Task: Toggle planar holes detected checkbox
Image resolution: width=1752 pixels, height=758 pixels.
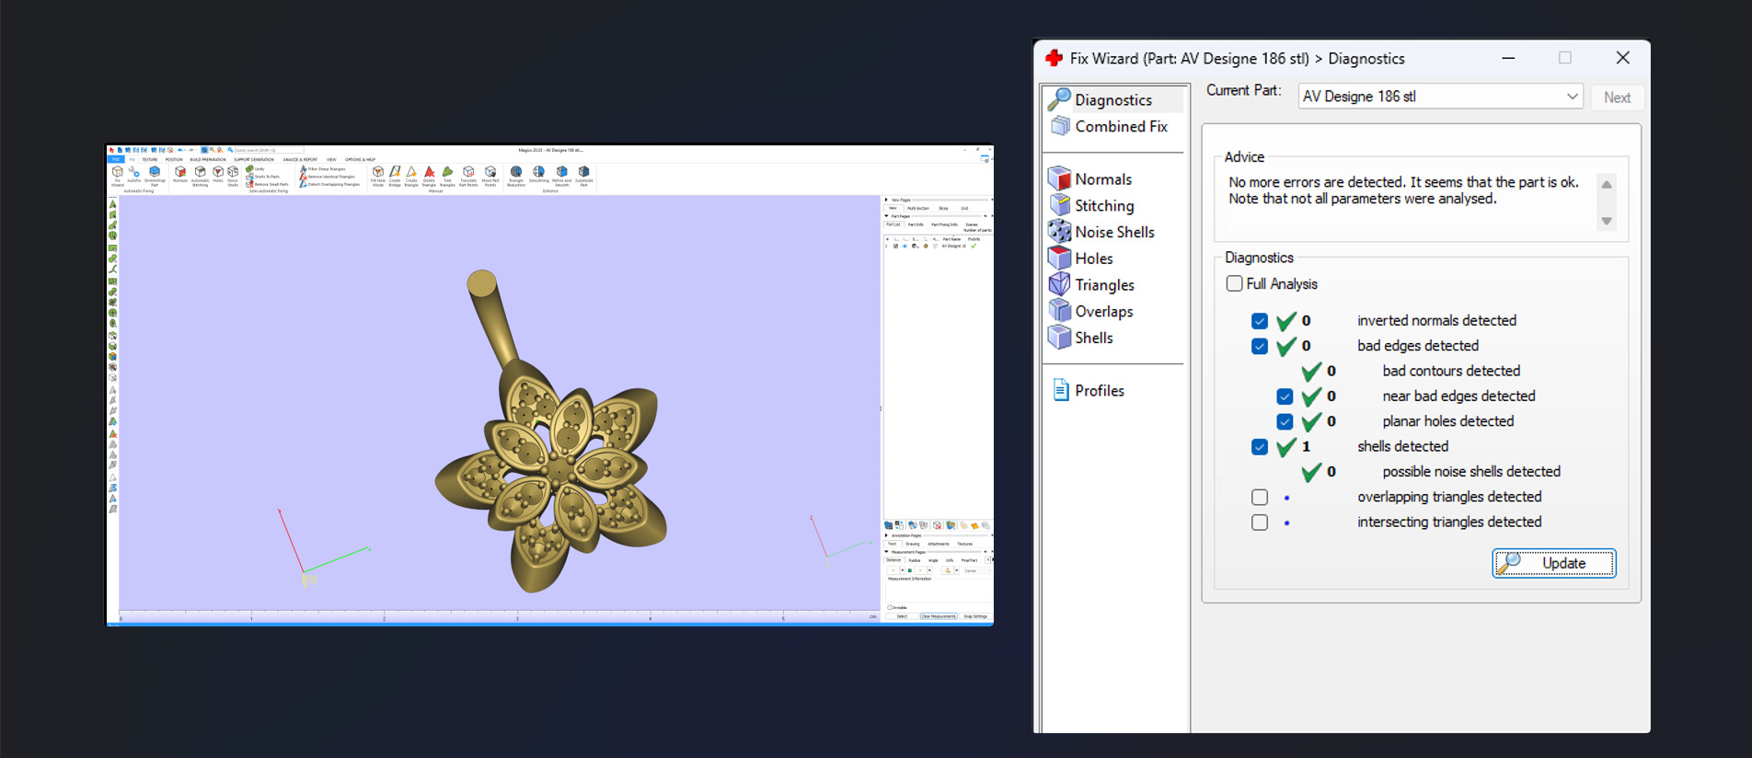Action: point(1285,421)
